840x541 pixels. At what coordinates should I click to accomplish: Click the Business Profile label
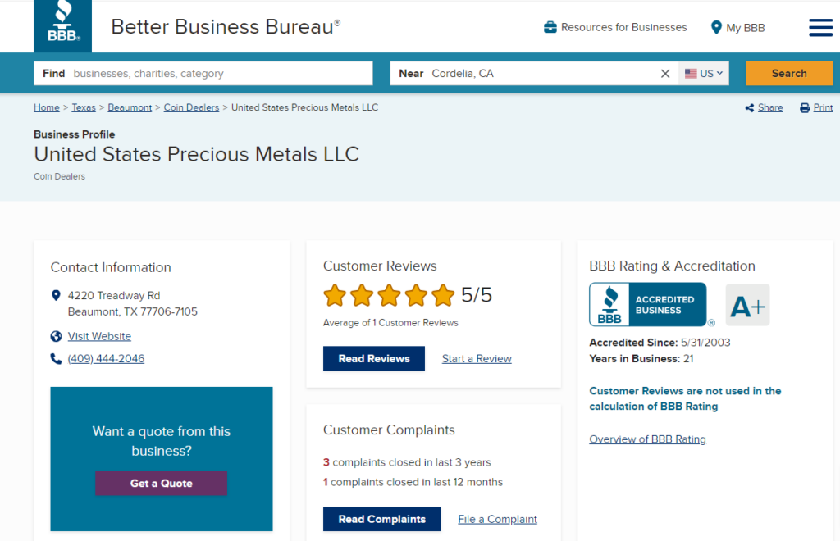click(75, 134)
